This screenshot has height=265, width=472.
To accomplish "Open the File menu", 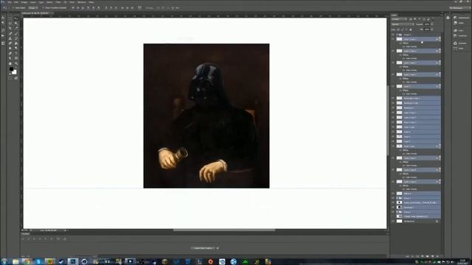I will click(x=10, y=2).
